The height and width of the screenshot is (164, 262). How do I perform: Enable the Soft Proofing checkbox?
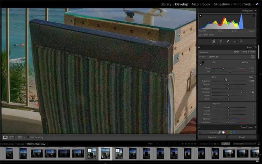point(28,137)
